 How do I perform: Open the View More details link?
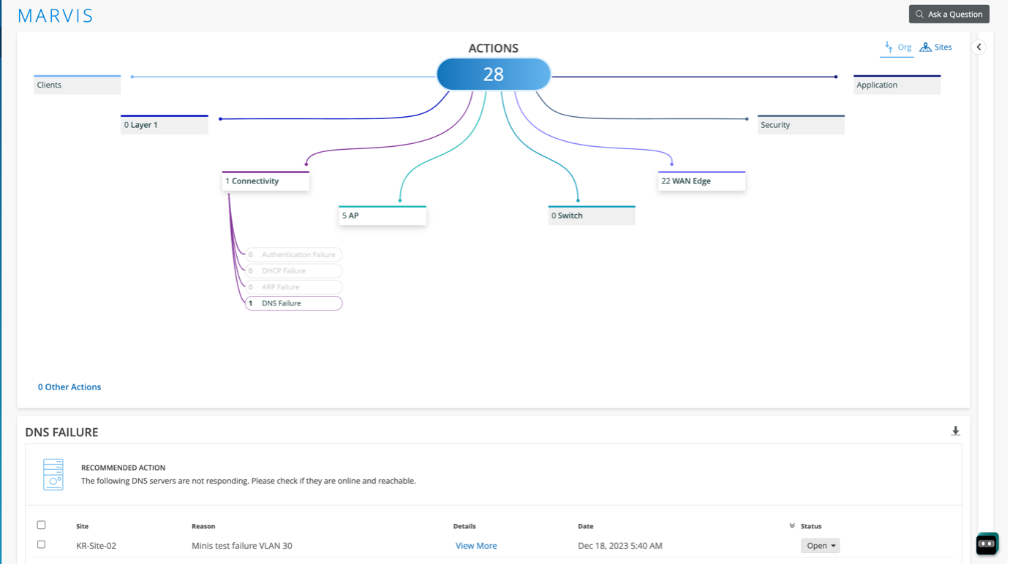click(476, 546)
